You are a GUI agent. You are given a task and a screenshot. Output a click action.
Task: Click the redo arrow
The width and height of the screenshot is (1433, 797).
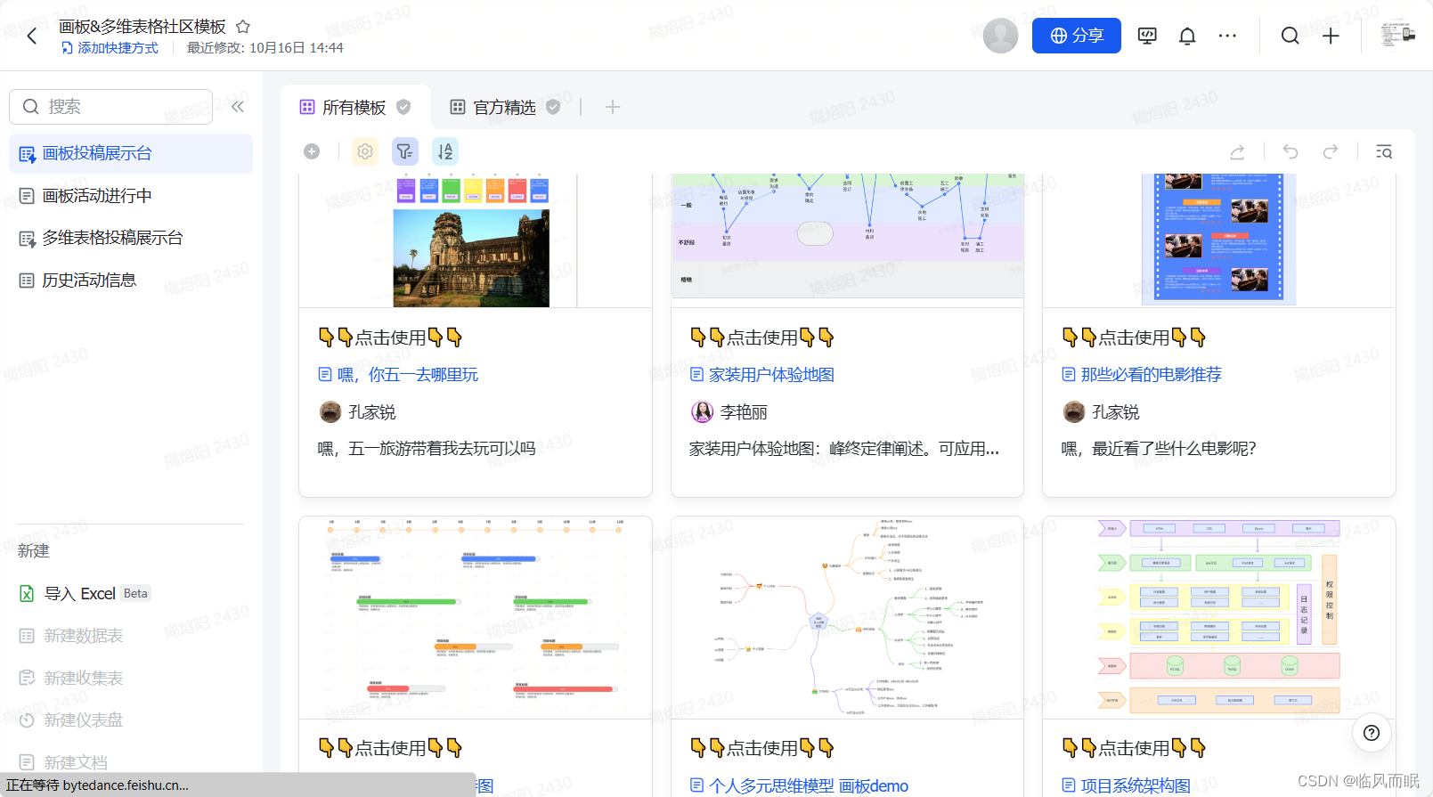point(1331,151)
